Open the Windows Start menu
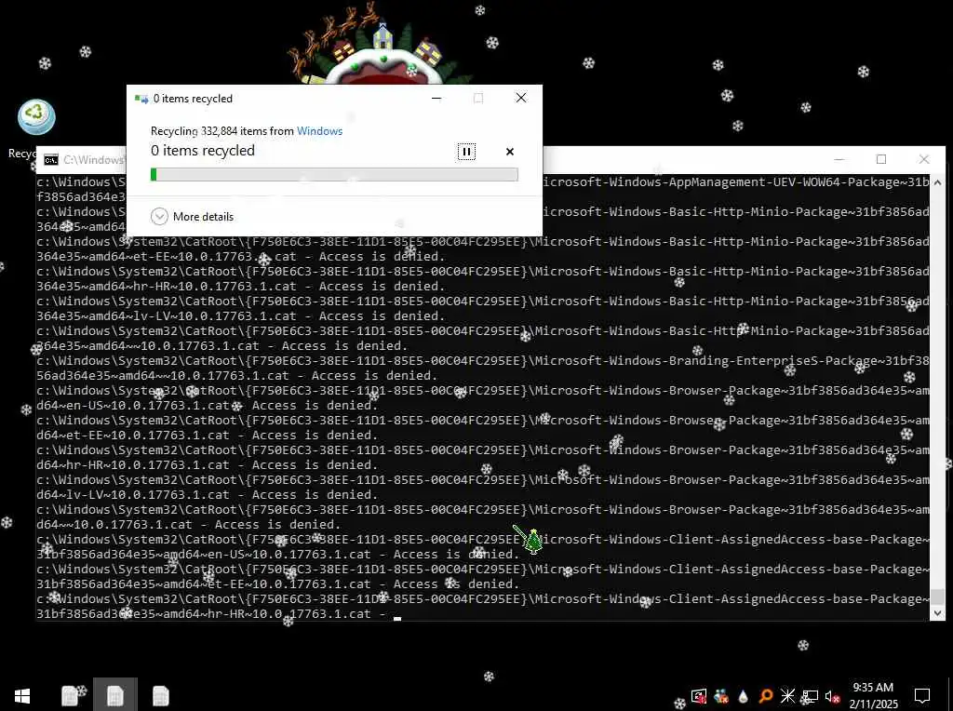The width and height of the screenshot is (953, 711). coord(22,695)
